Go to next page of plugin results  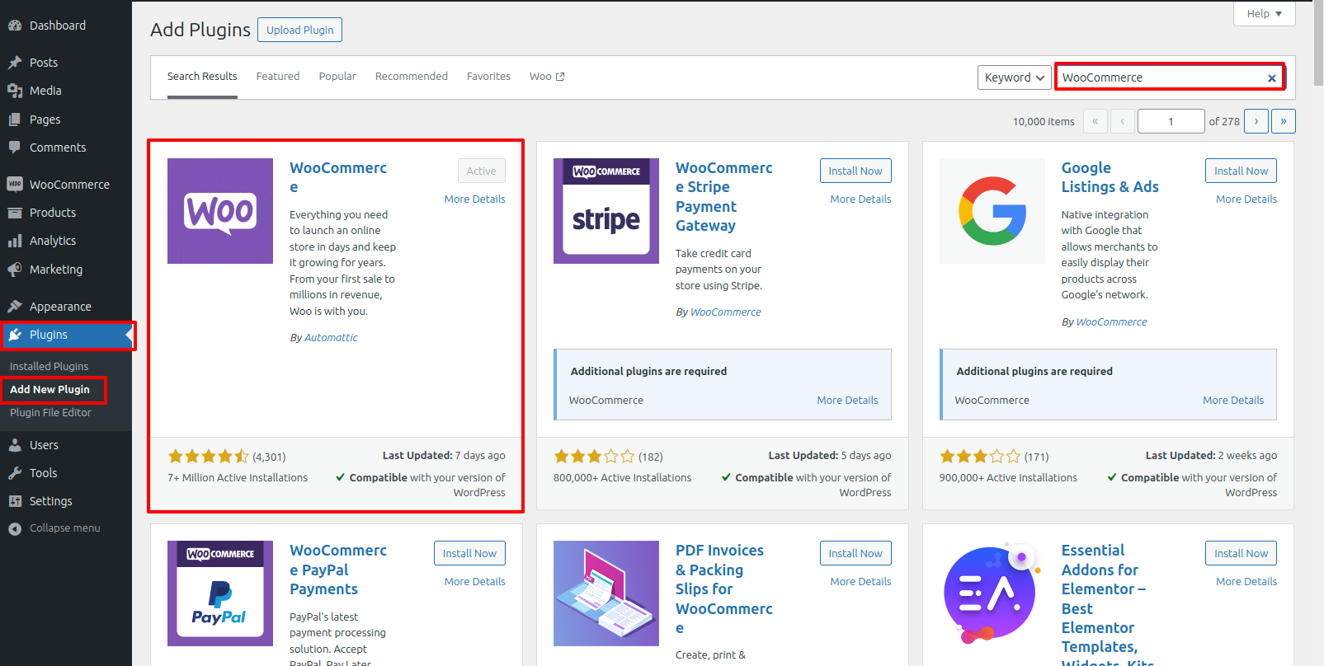tap(1256, 121)
